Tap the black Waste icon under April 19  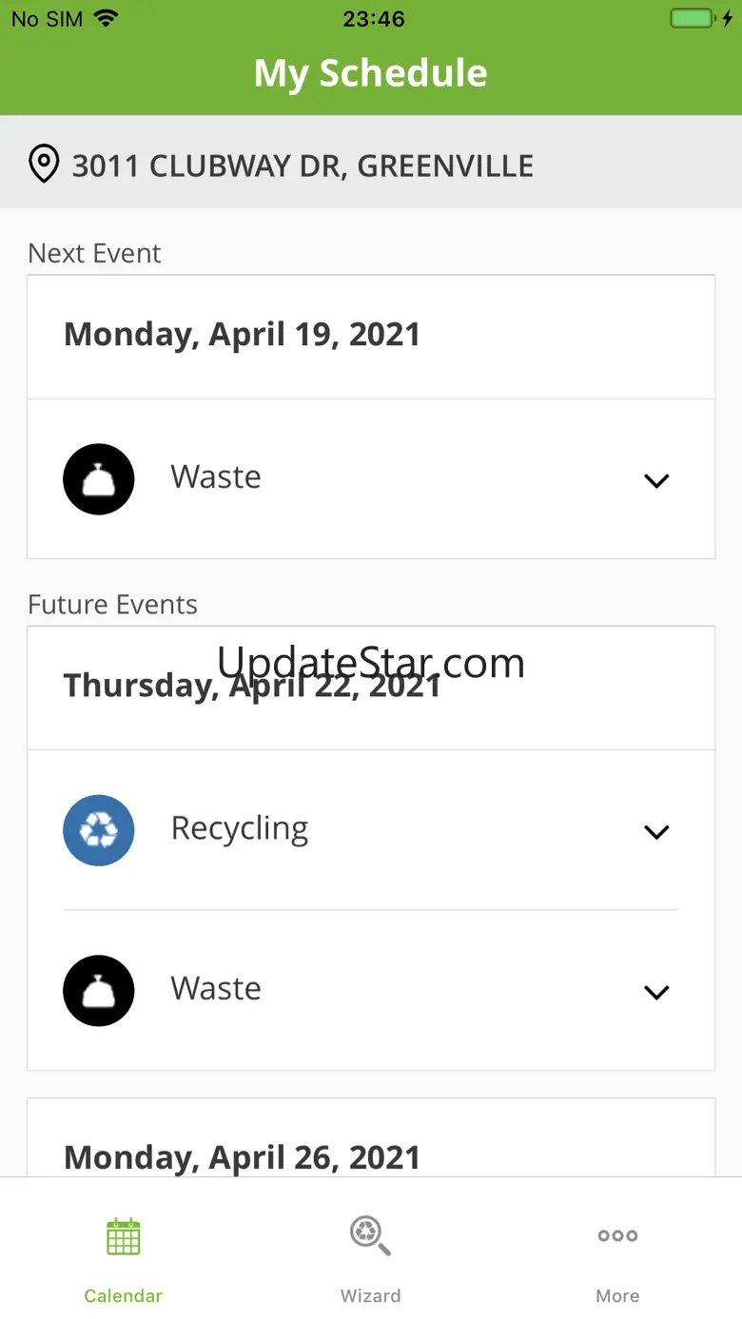pos(99,479)
